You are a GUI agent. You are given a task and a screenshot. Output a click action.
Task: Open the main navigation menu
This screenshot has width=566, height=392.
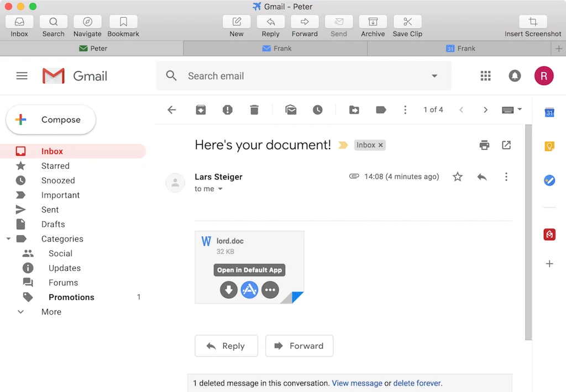[x=22, y=76]
